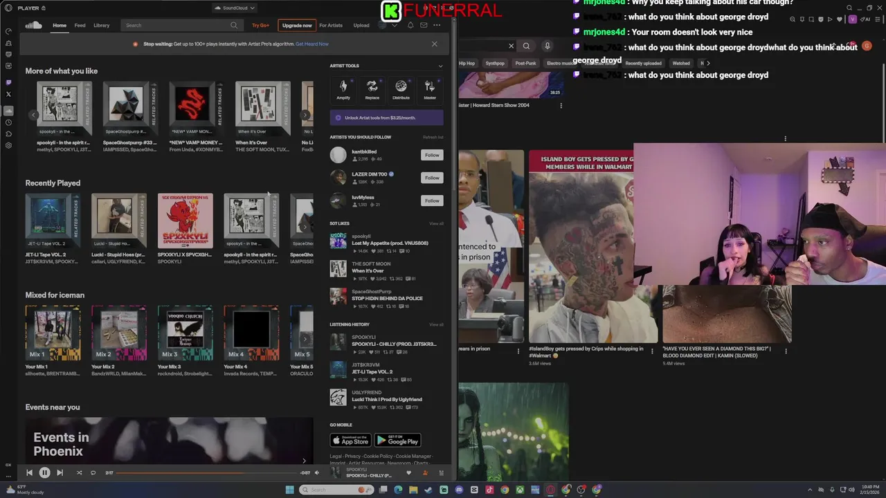886x498 pixels.
Task: Open the Amplify artist tool
Action: pyautogui.click(x=343, y=89)
